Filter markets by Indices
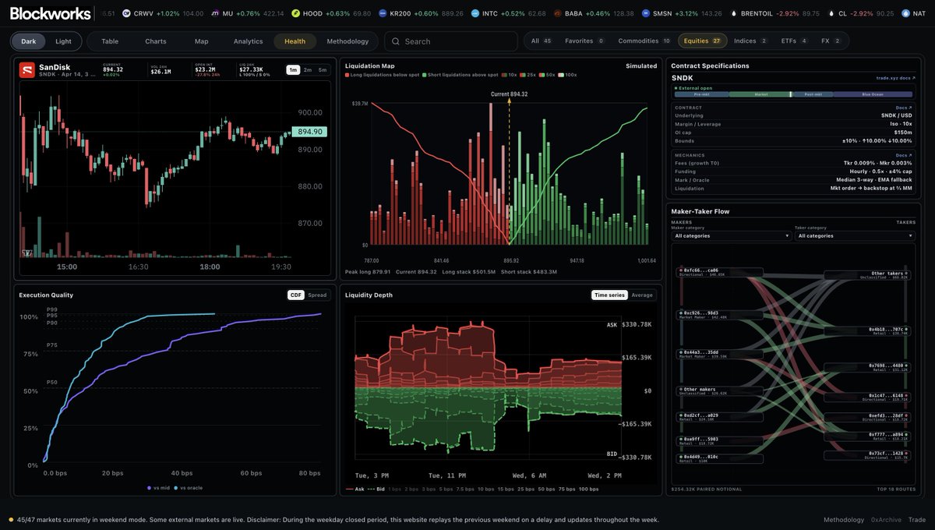This screenshot has height=530, width=935. coord(750,41)
